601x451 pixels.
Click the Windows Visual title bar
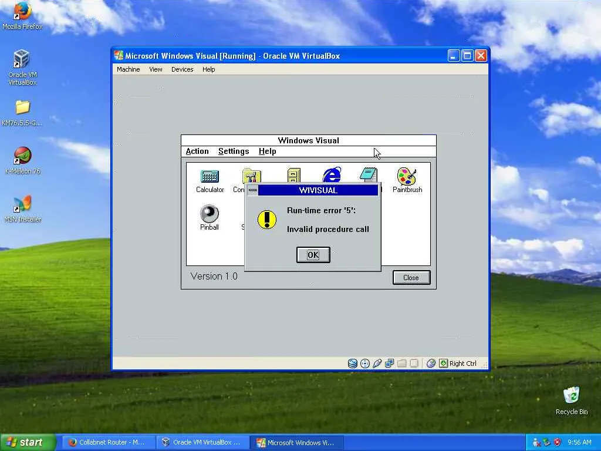click(308, 140)
